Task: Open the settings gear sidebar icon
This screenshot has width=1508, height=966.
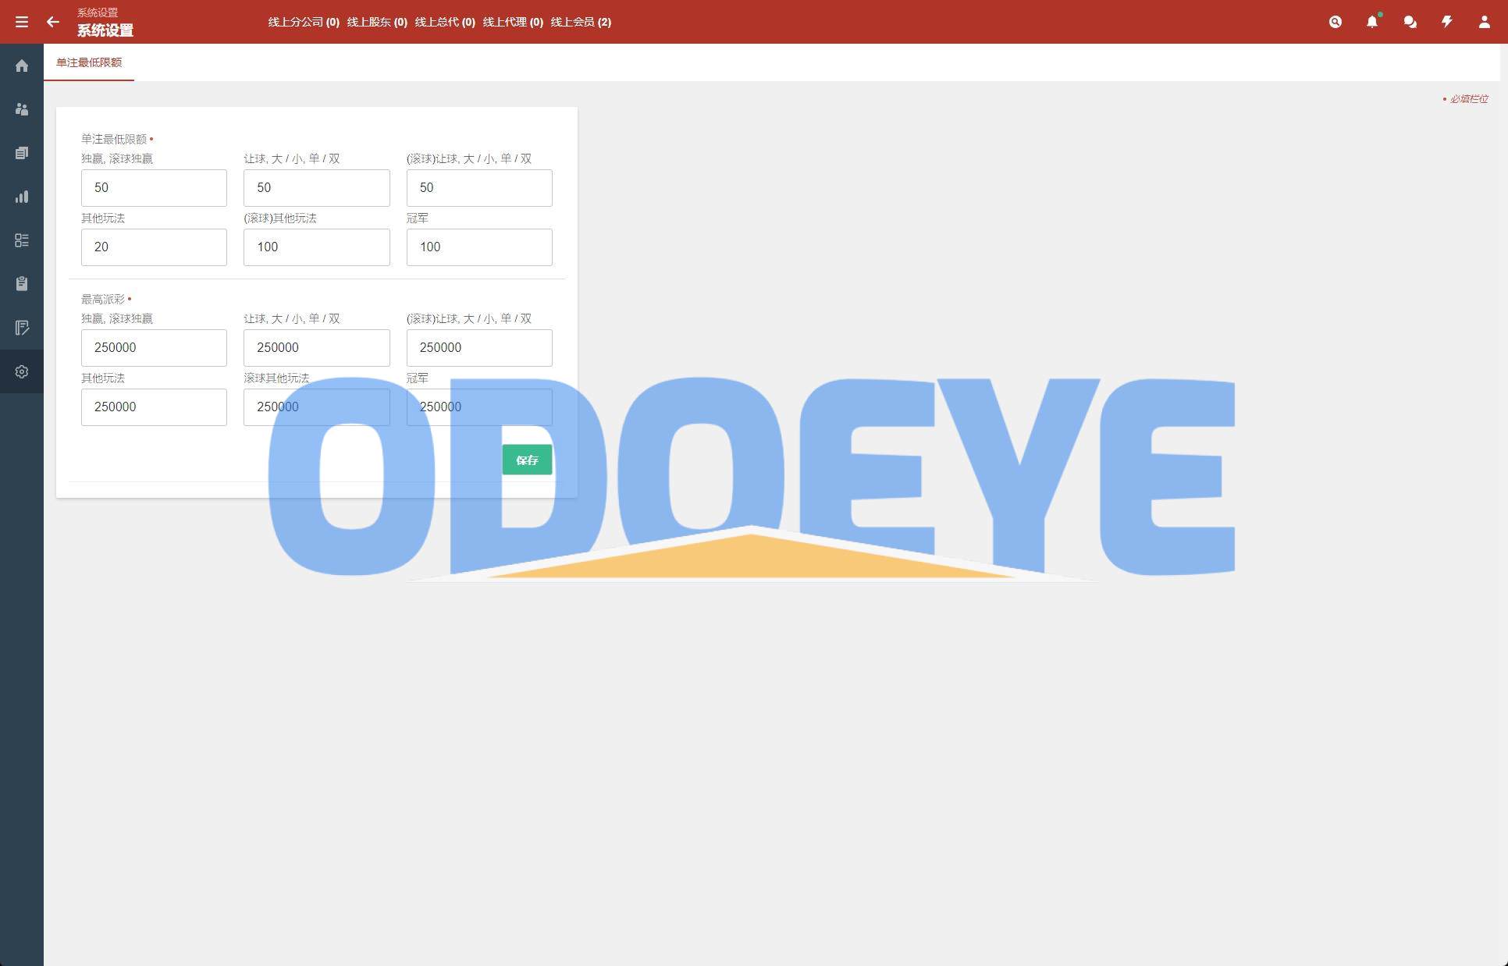Action: (22, 371)
